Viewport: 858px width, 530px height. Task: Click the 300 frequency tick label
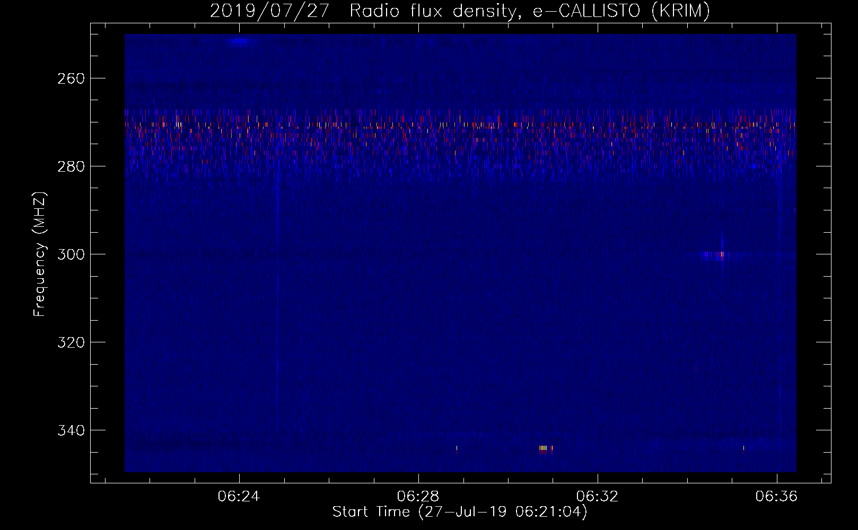(x=71, y=254)
